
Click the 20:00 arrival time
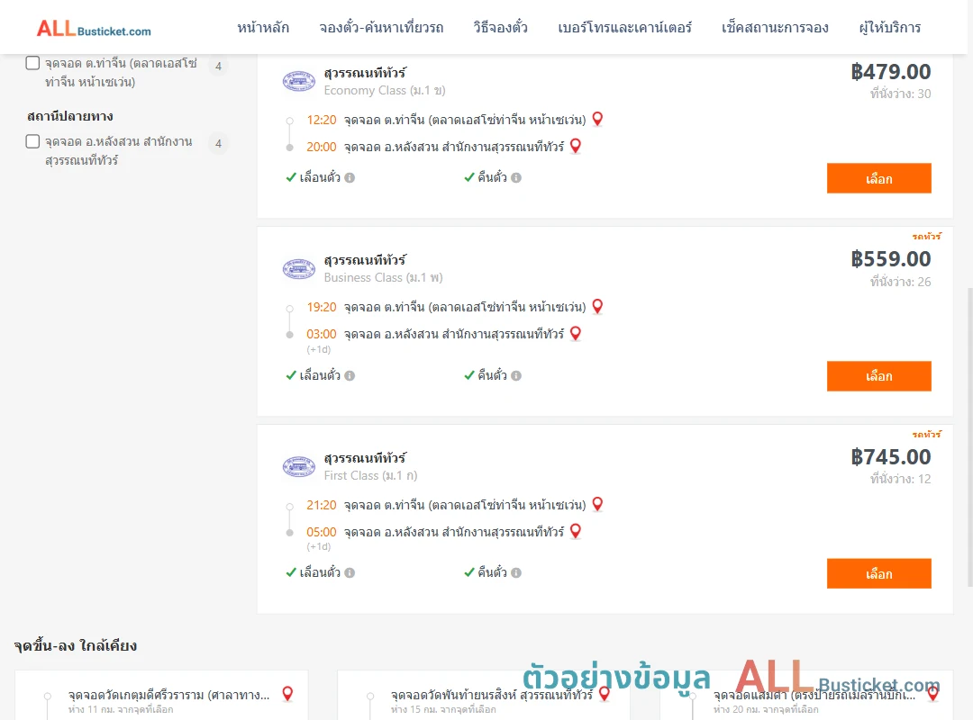tap(322, 147)
